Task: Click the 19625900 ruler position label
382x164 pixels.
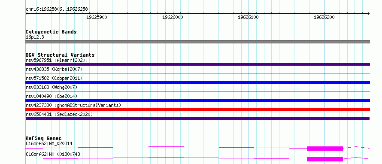Action: tap(97, 17)
